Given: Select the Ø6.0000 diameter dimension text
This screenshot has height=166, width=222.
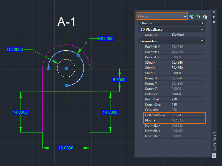Looking at the screenshot, I should (x=15, y=50).
